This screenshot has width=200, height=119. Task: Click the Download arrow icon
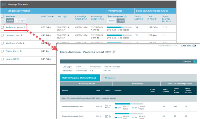pyautogui.click(x=195, y=61)
